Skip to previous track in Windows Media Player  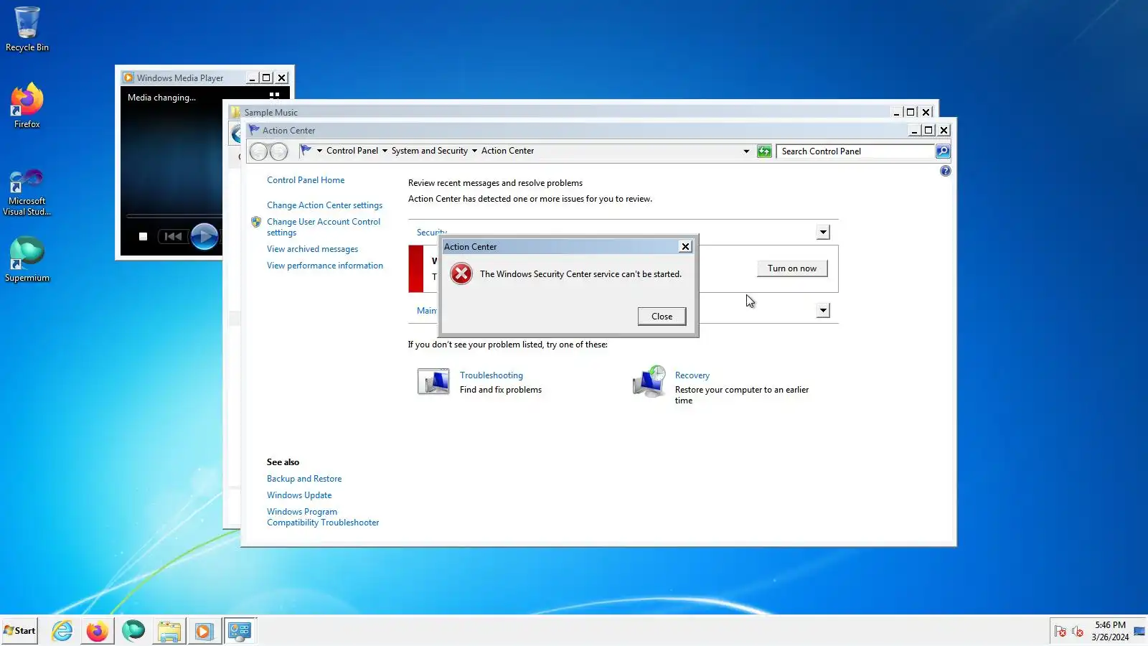coord(173,236)
